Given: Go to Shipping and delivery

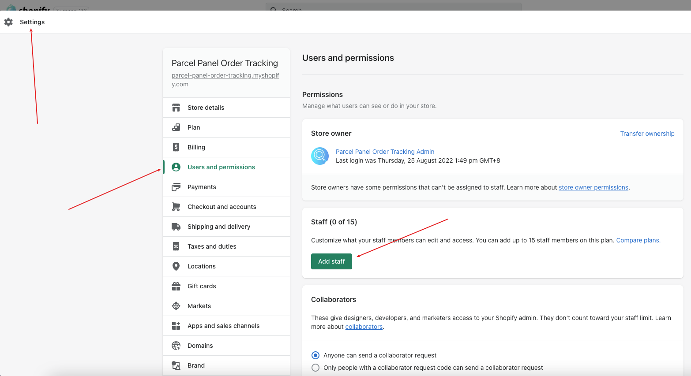Looking at the screenshot, I should [x=226, y=227].
